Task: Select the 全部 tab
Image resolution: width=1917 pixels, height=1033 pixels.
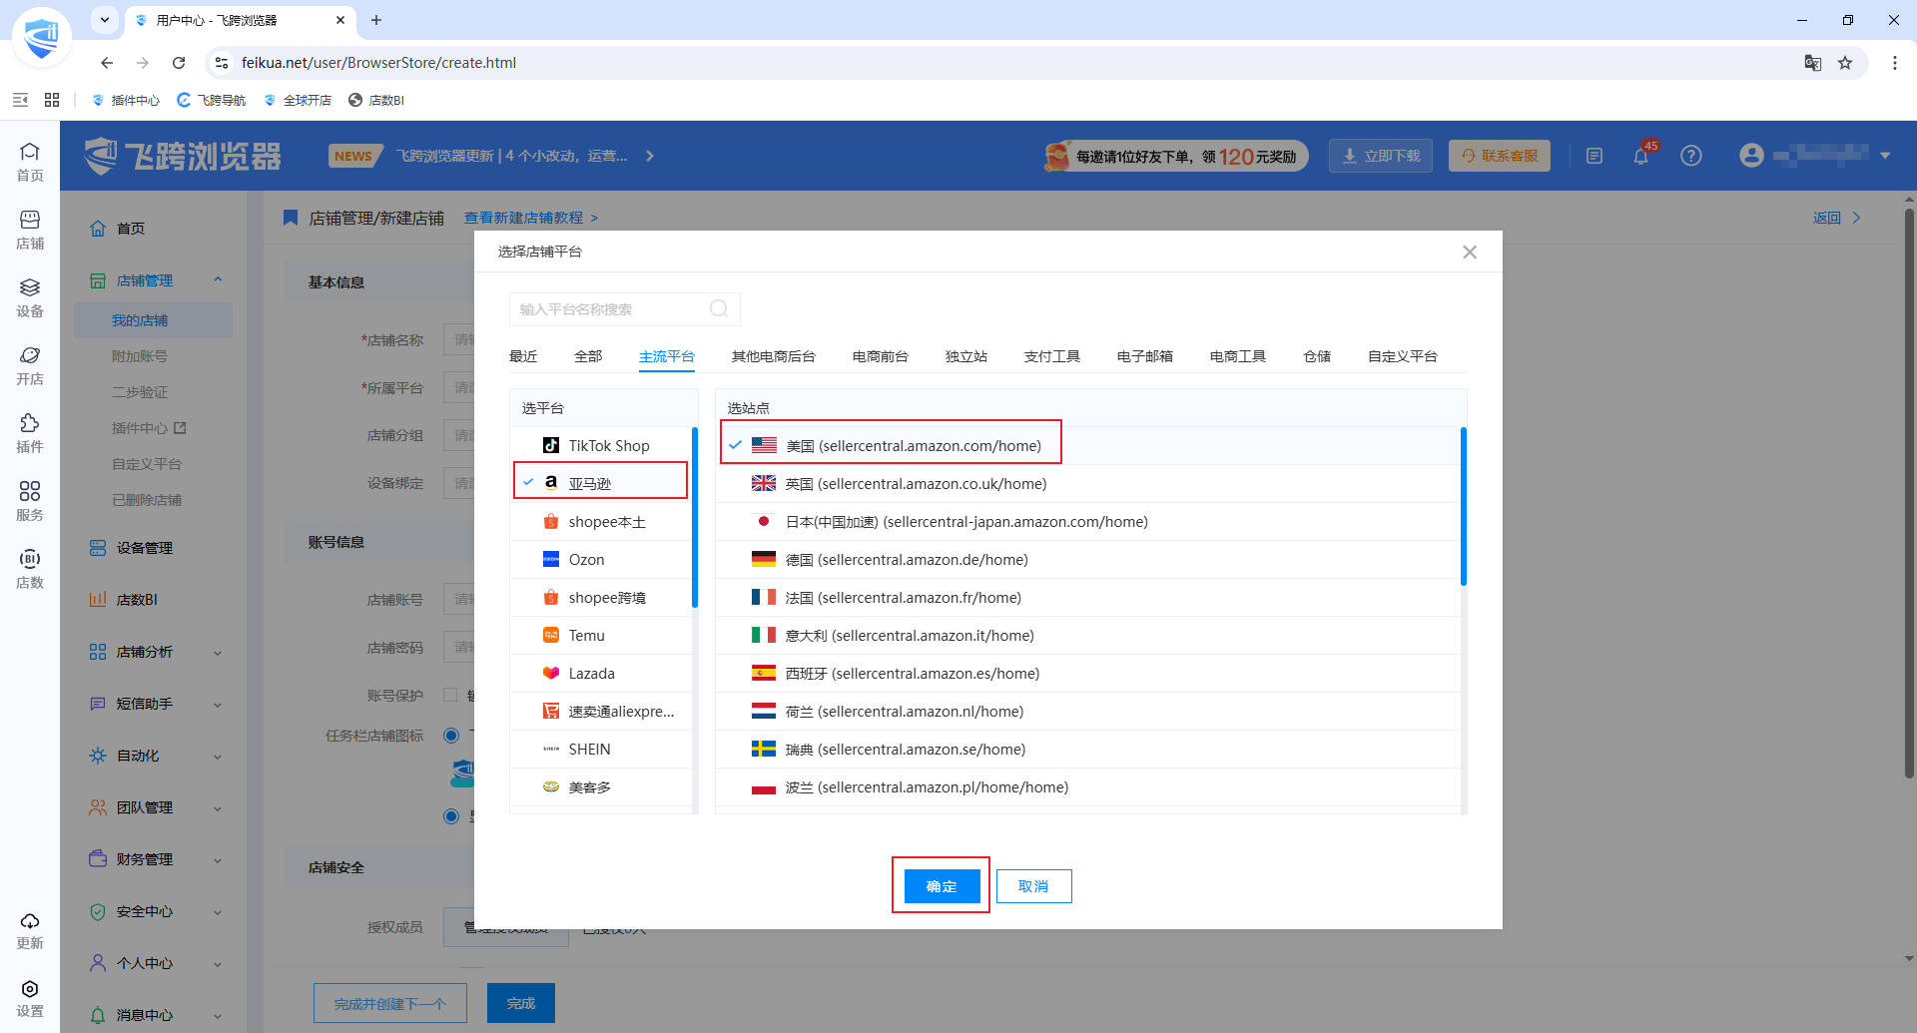Action: (588, 356)
